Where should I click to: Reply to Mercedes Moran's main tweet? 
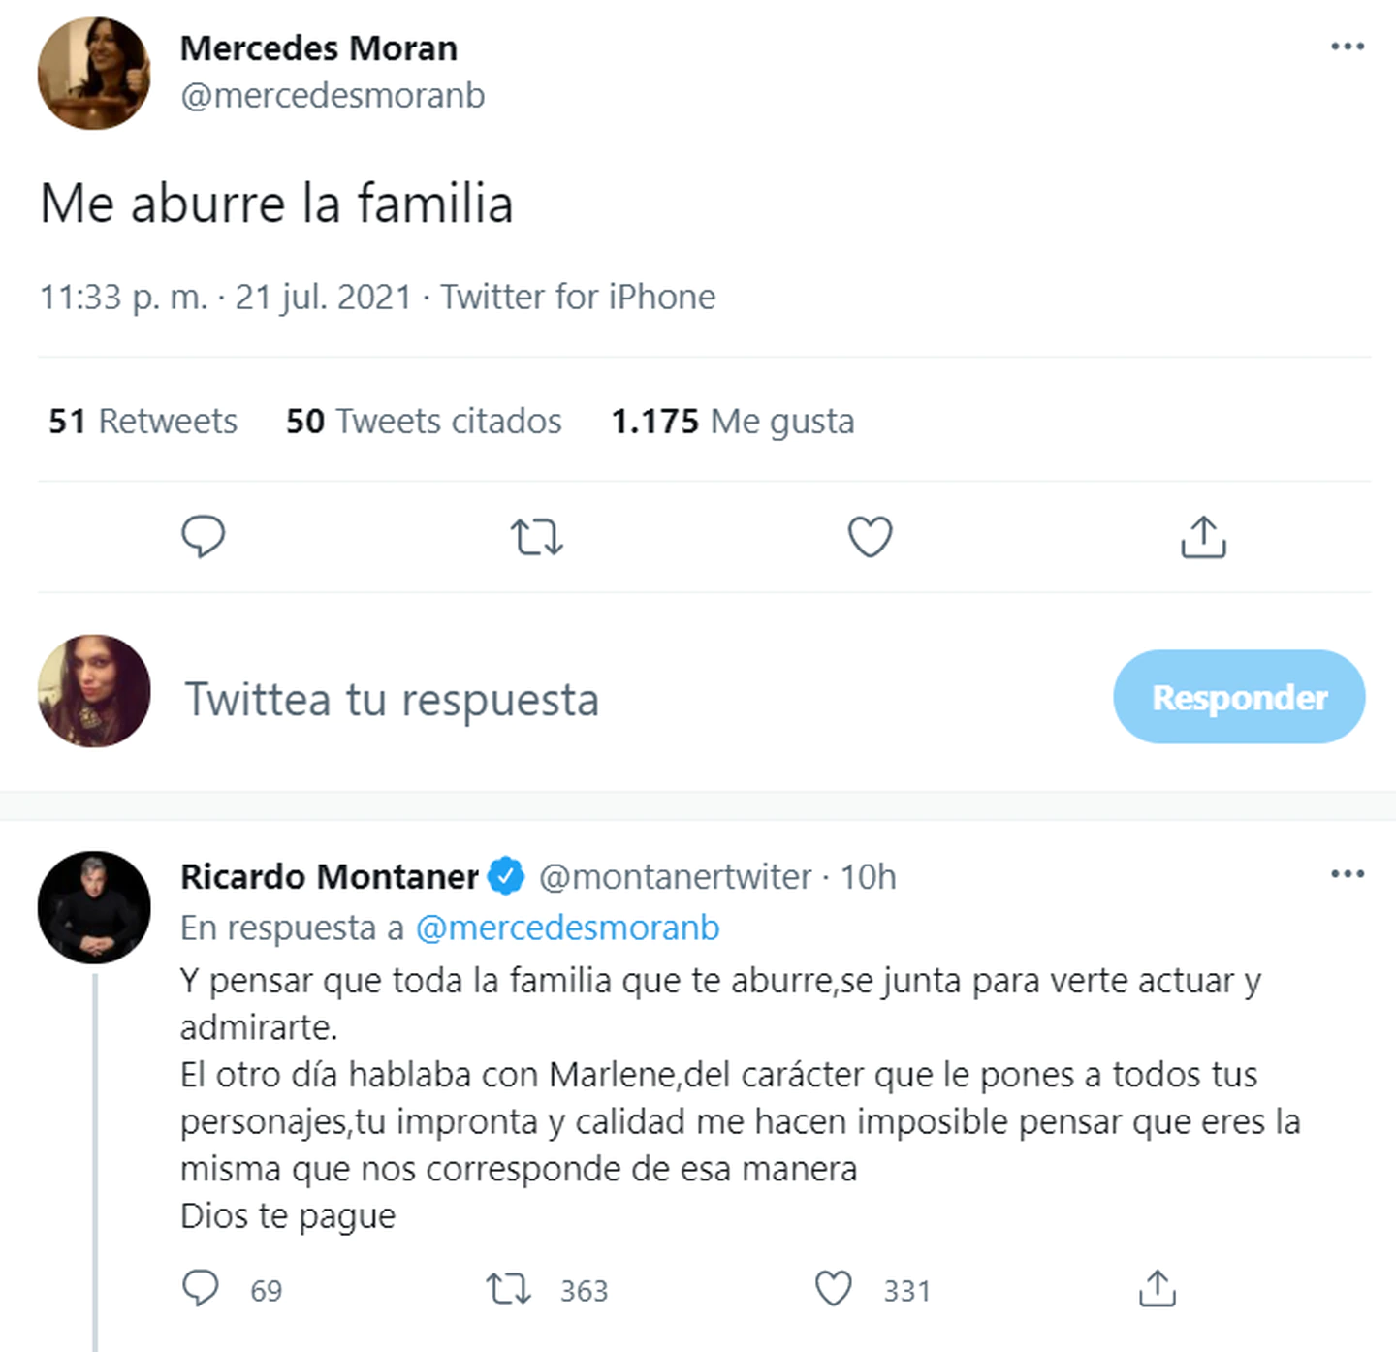tap(203, 536)
